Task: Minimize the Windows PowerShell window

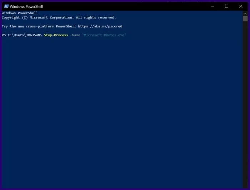Action: click(213, 6)
